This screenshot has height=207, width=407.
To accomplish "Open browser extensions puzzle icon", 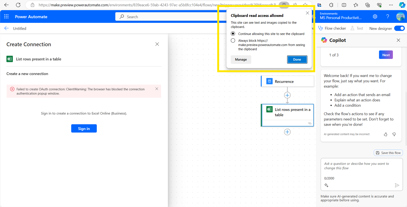I will pyautogui.click(x=331, y=5).
